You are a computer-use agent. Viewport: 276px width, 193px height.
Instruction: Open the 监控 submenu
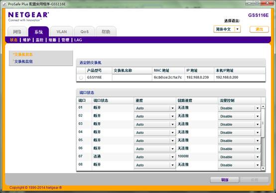click(x=39, y=40)
